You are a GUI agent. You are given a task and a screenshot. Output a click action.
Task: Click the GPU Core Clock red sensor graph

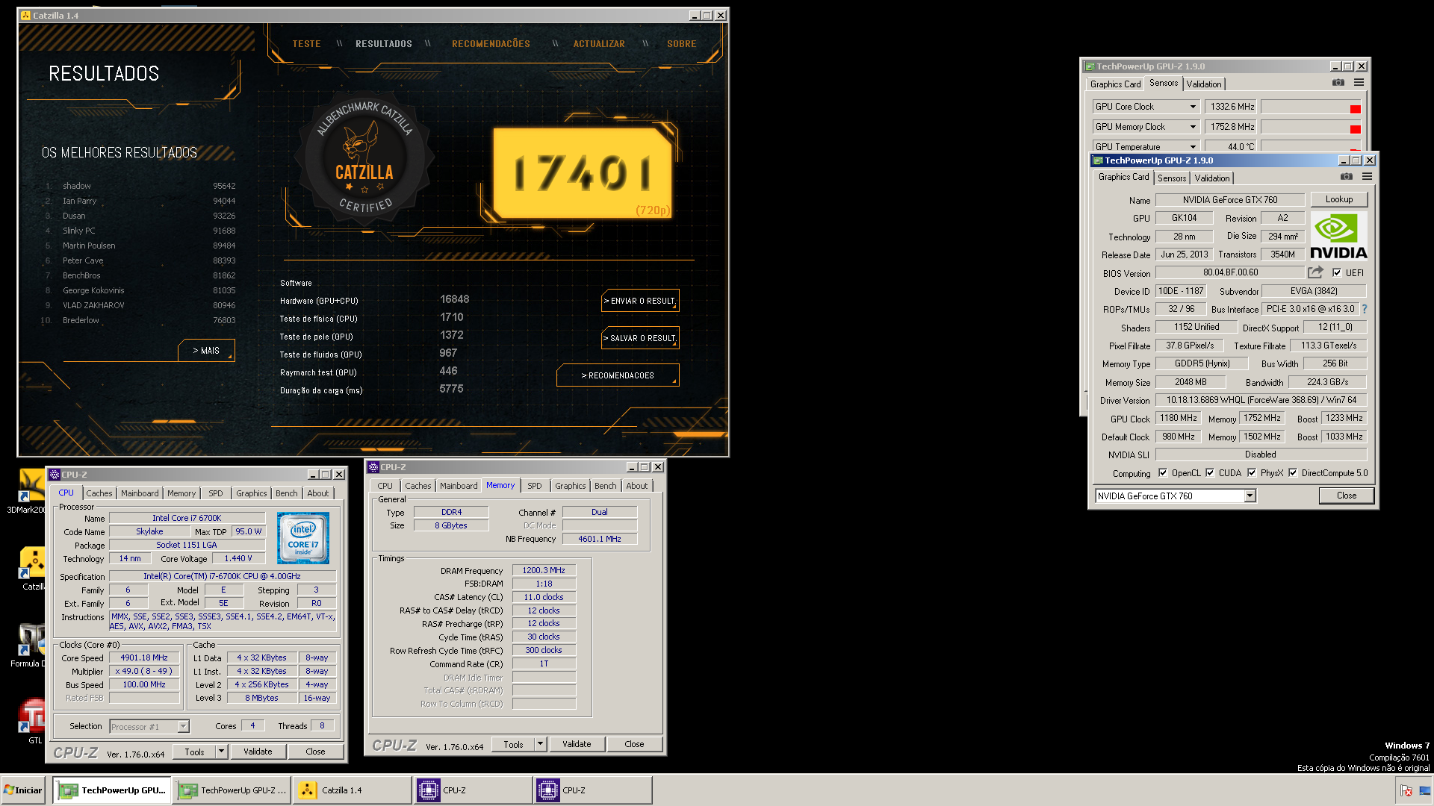pos(1311,107)
